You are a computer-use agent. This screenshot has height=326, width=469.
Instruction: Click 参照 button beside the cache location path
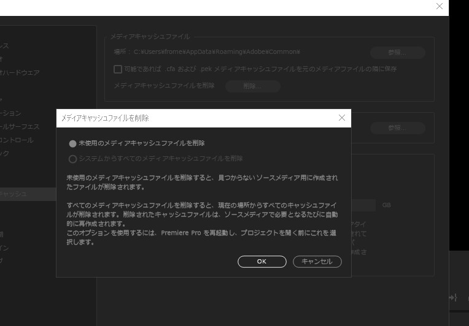coord(397,53)
